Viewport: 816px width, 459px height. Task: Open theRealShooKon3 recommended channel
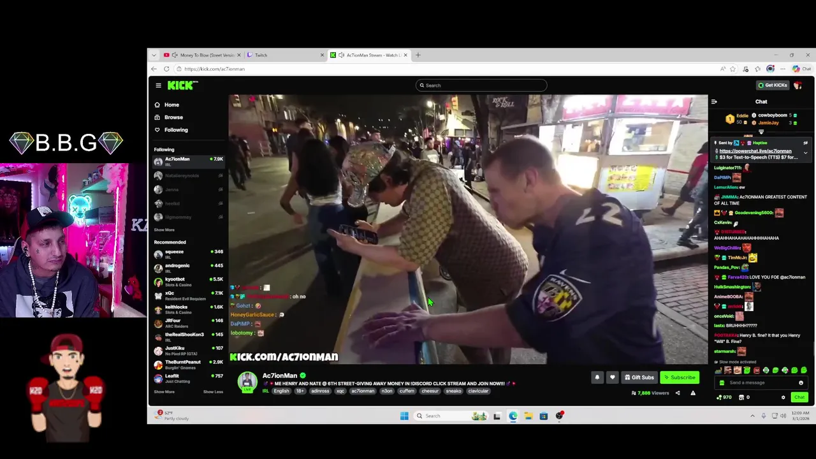click(x=188, y=337)
